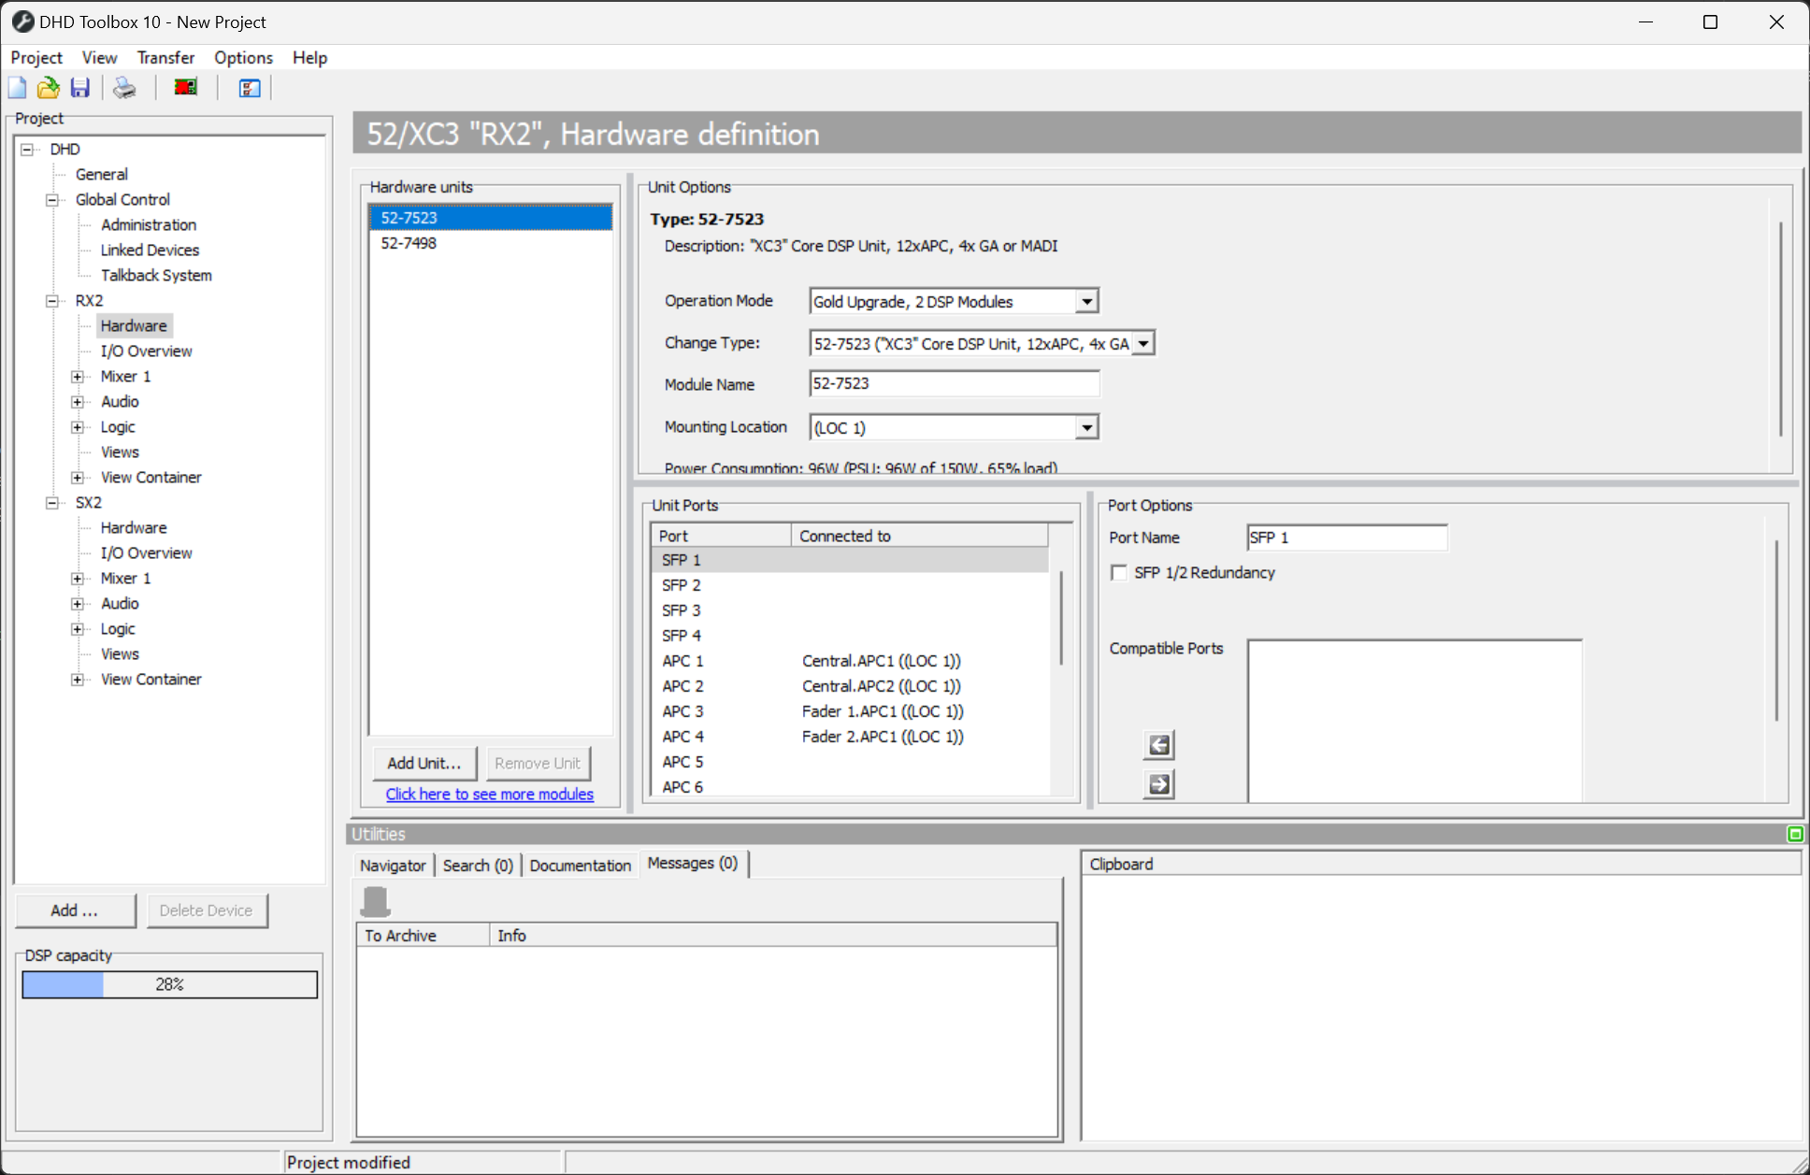Click the 'see more modules' link
This screenshot has width=1810, height=1175.
489,795
